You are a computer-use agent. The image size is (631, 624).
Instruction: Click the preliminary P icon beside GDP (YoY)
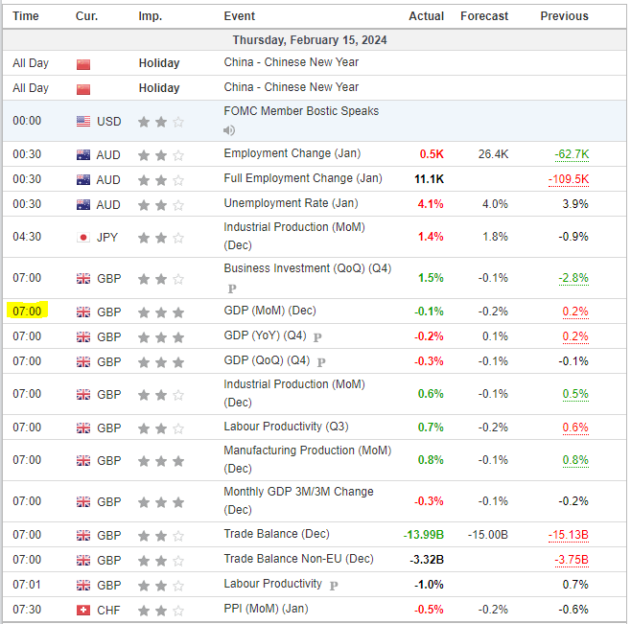click(317, 337)
